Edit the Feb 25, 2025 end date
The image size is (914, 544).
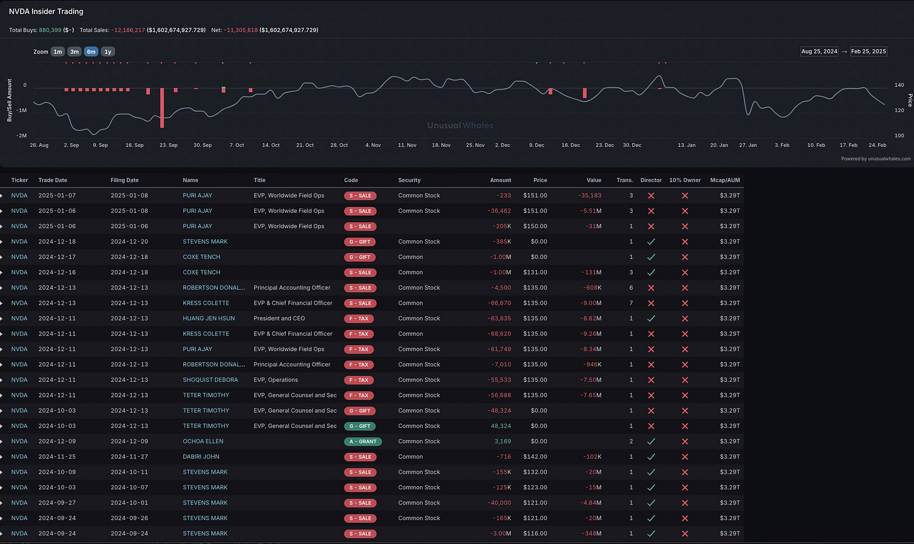[868, 52]
